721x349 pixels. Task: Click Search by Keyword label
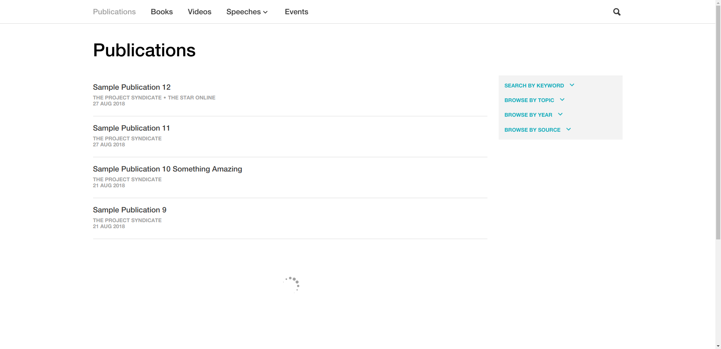[x=534, y=86]
